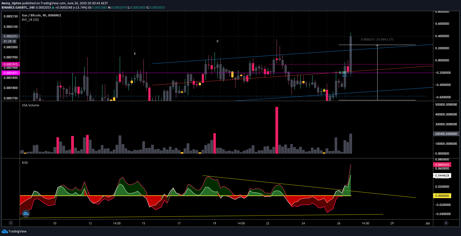The height and width of the screenshot is (236, 461).
Task: Click the date label 29 on time axis
Action: [x=392, y=223]
